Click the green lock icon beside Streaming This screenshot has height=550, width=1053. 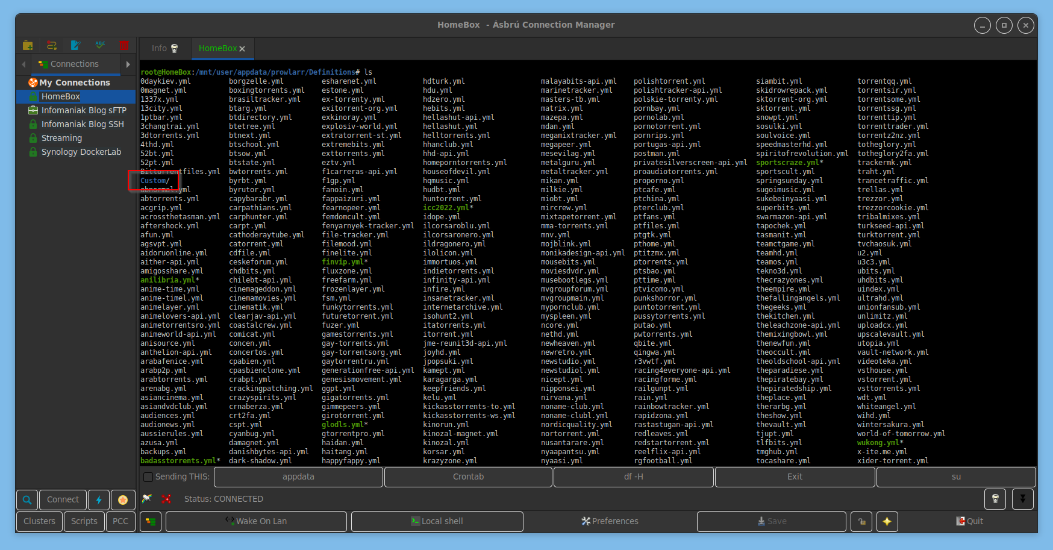click(x=33, y=138)
